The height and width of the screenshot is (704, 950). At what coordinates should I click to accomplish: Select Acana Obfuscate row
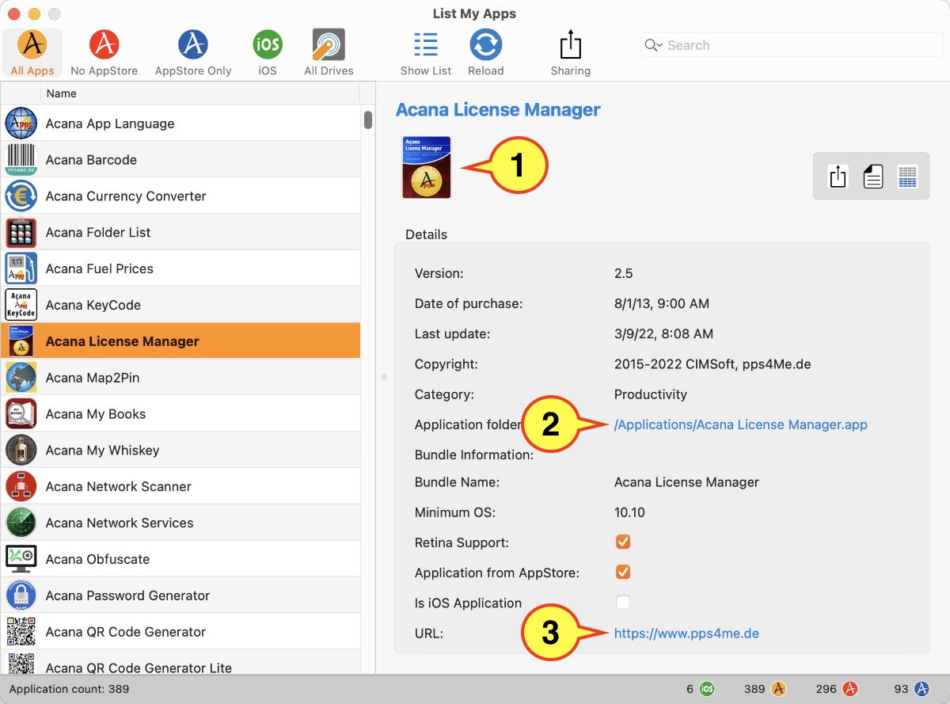180,560
